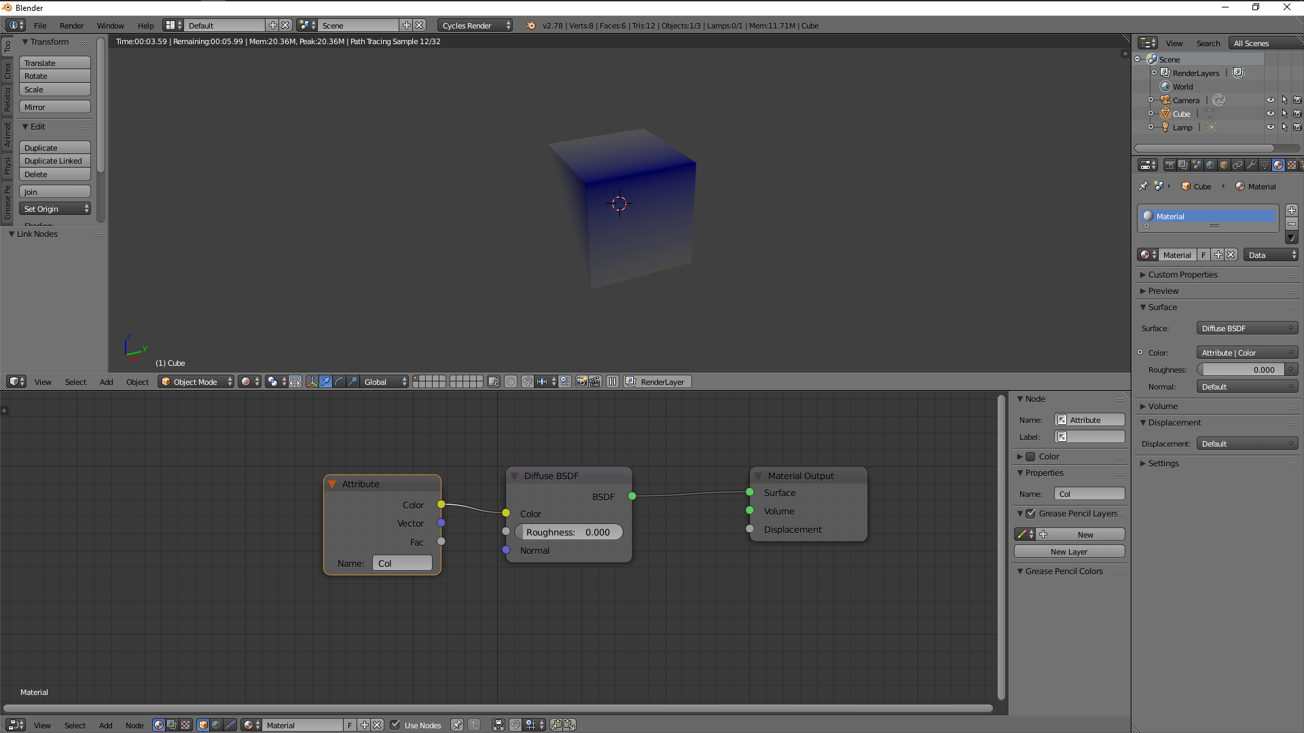Copy selected nodes to clipboard icon
The height and width of the screenshot is (733, 1304).
556,725
